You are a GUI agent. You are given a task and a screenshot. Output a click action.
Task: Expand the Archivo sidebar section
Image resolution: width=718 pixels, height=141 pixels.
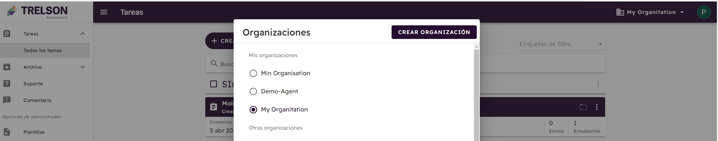tap(83, 67)
